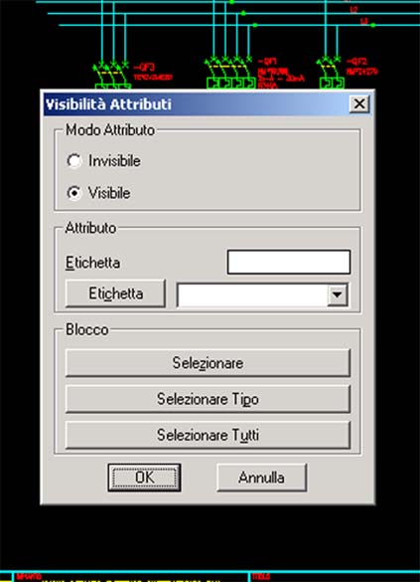
Task: Click Selezionare Tipo button
Action: click(x=208, y=399)
